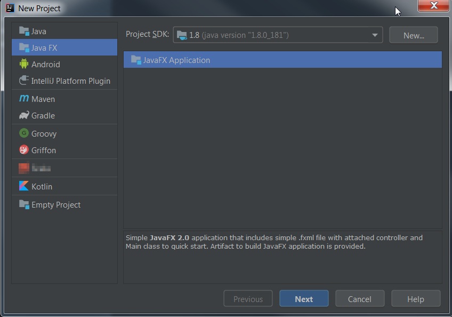Image resolution: width=452 pixels, height=317 pixels.
Task: Open Help for the New Project dialog
Action: tap(416, 298)
